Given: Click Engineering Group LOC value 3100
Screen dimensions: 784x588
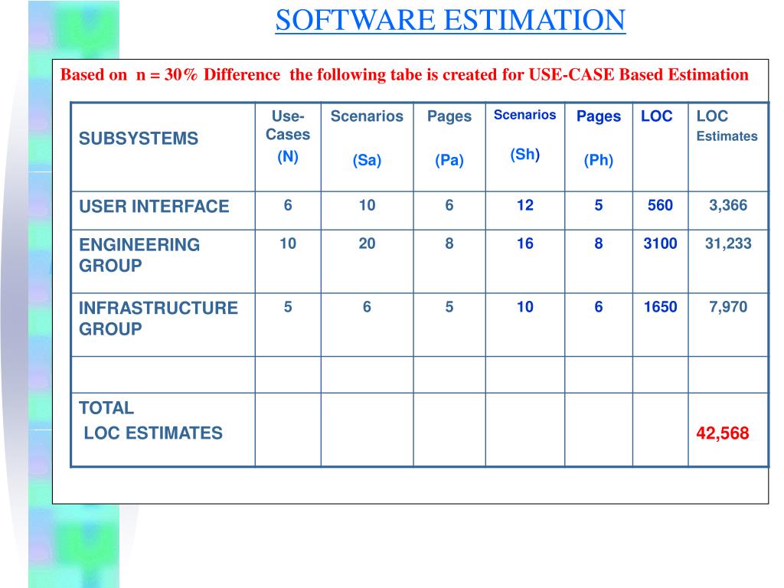Looking at the screenshot, I should (660, 244).
